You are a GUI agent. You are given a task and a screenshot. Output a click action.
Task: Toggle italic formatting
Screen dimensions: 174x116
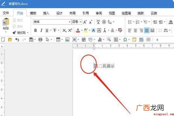pyautogui.click(x=41, y=30)
